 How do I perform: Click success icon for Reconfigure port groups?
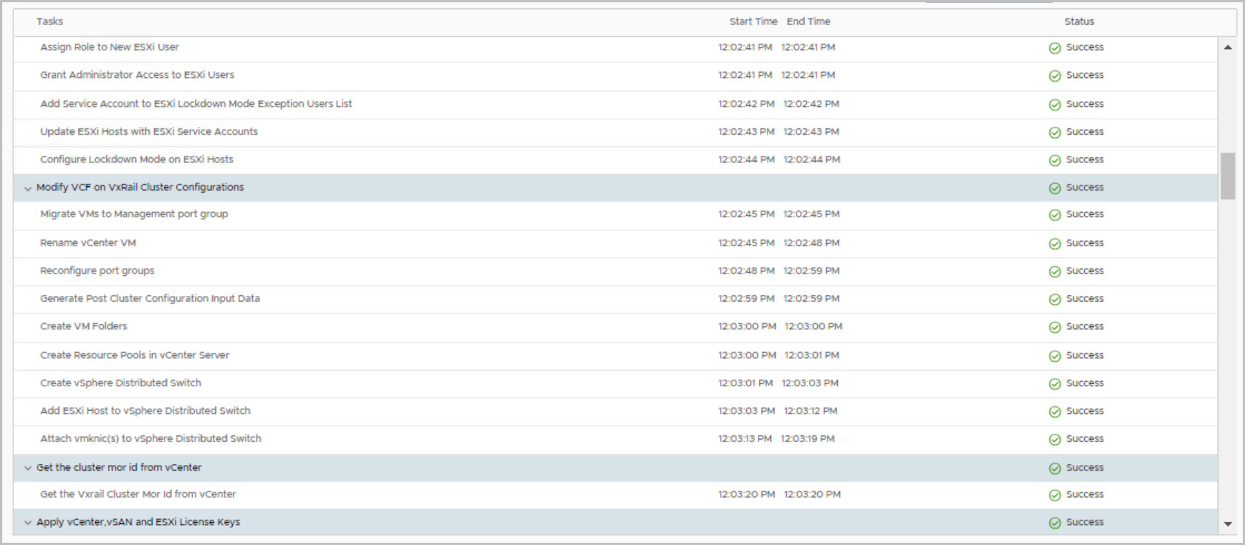1054,271
